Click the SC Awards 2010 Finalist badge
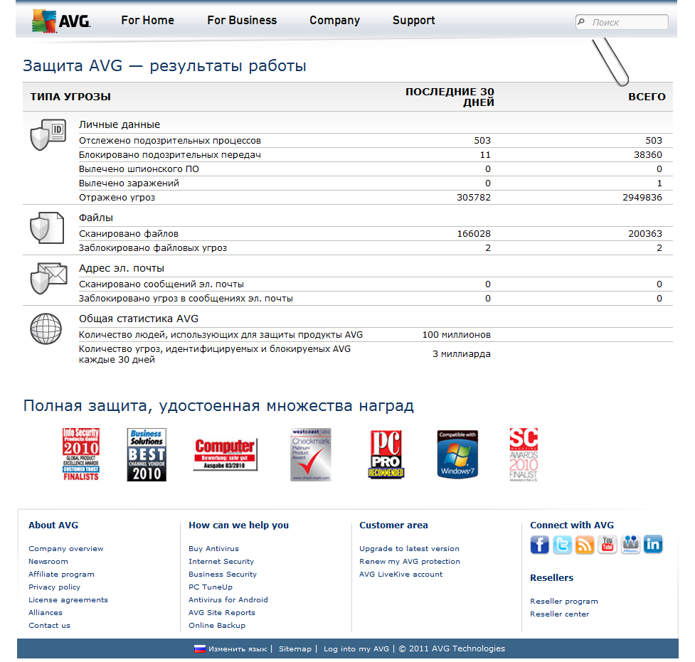This screenshot has width=695, height=662. 524,454
